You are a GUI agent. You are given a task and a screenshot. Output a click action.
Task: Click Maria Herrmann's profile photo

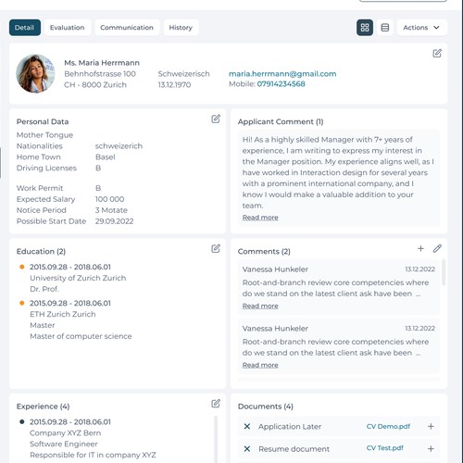tap(35, 73)
